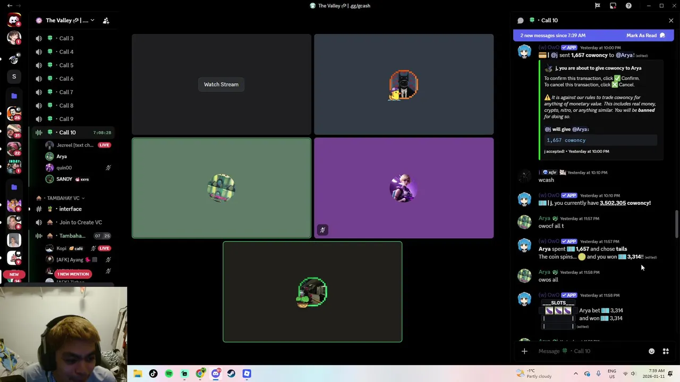Open the emoji picker in message box

tap(651, 351)
